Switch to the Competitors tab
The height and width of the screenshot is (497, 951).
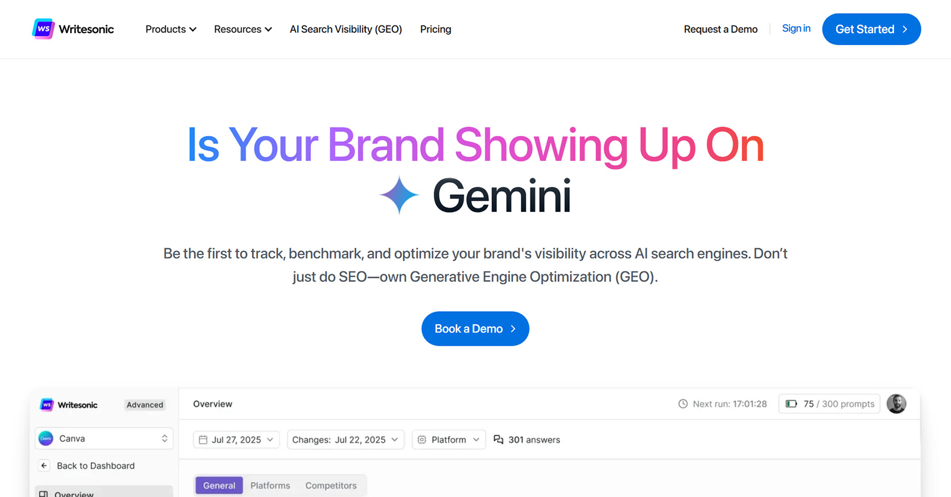coord(331,485)
